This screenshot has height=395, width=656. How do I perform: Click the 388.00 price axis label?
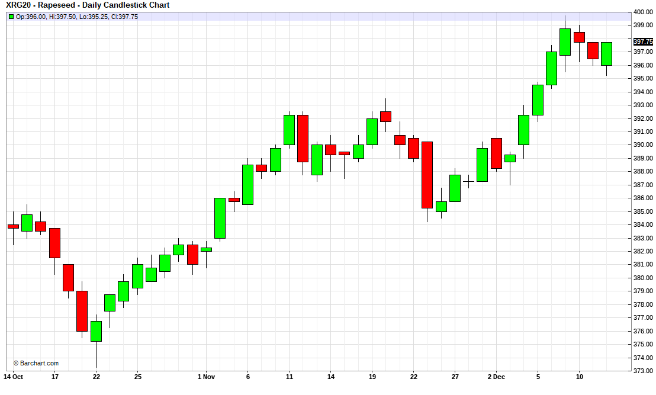[x=643, y=171]
